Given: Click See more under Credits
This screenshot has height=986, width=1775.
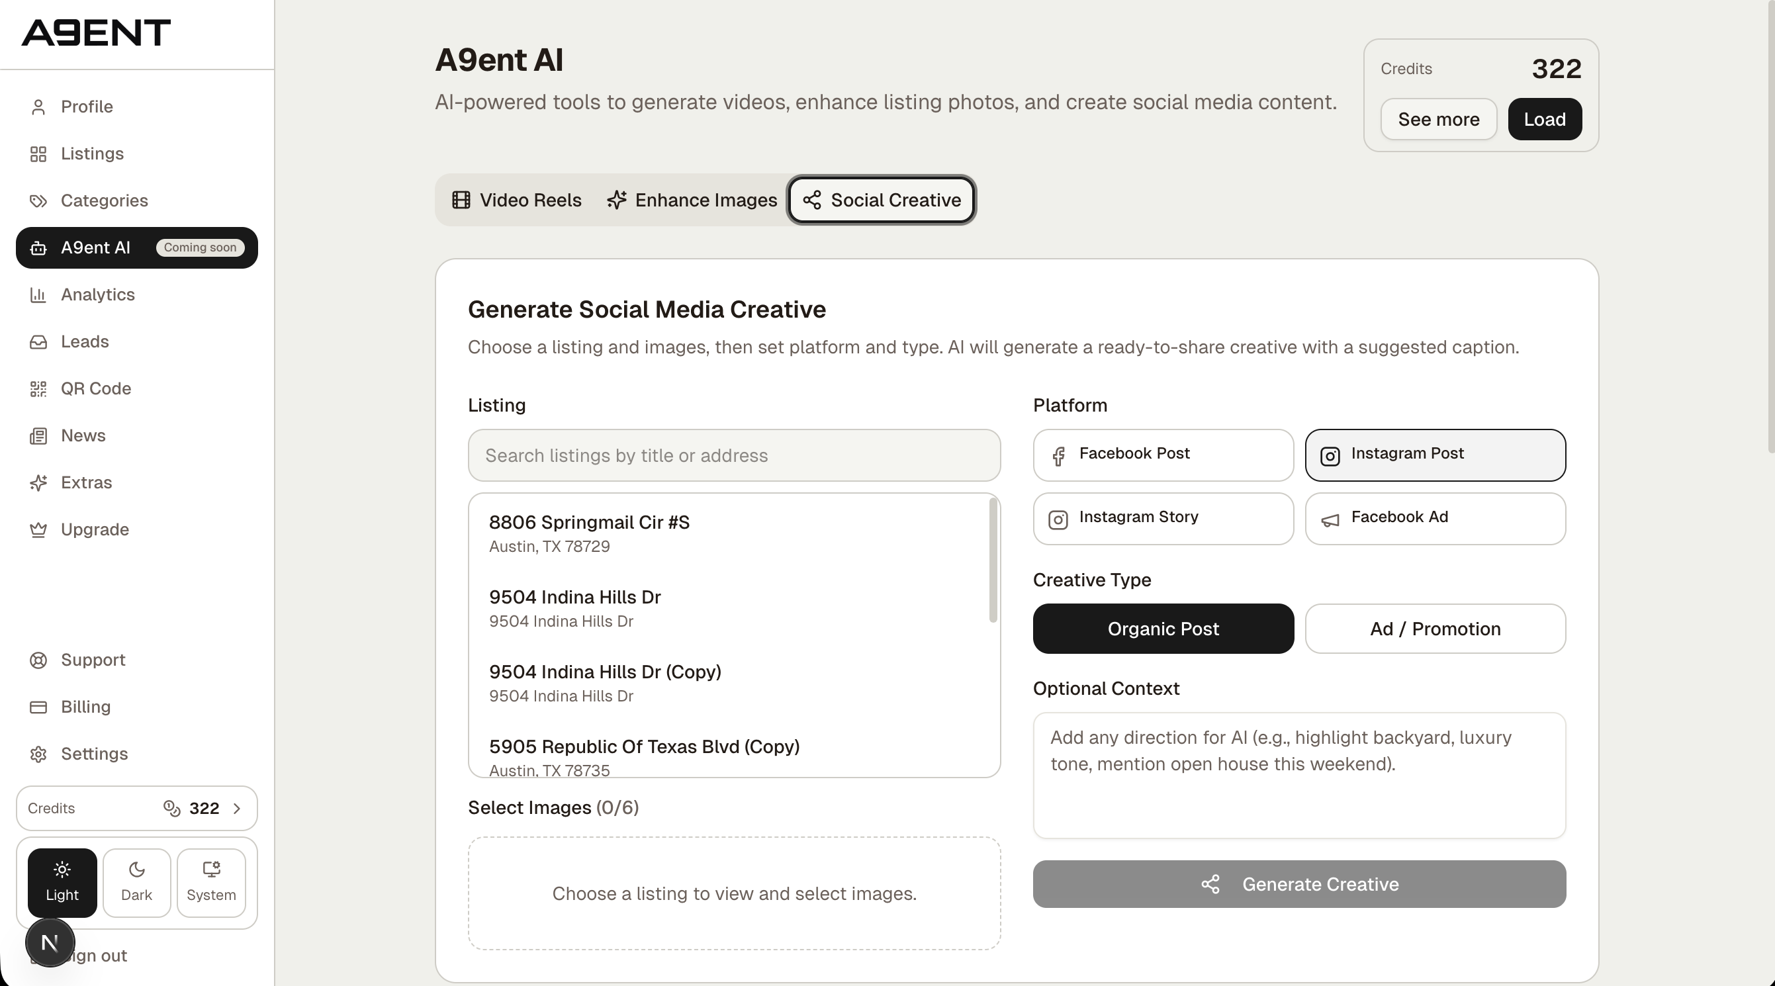Looking at the screenshot, I should pyautogui.click(x=1439, y=118).
